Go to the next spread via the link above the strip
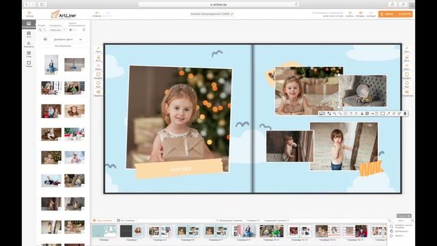Viewport: 437px width, 246px height. click(x=276, y=220)
